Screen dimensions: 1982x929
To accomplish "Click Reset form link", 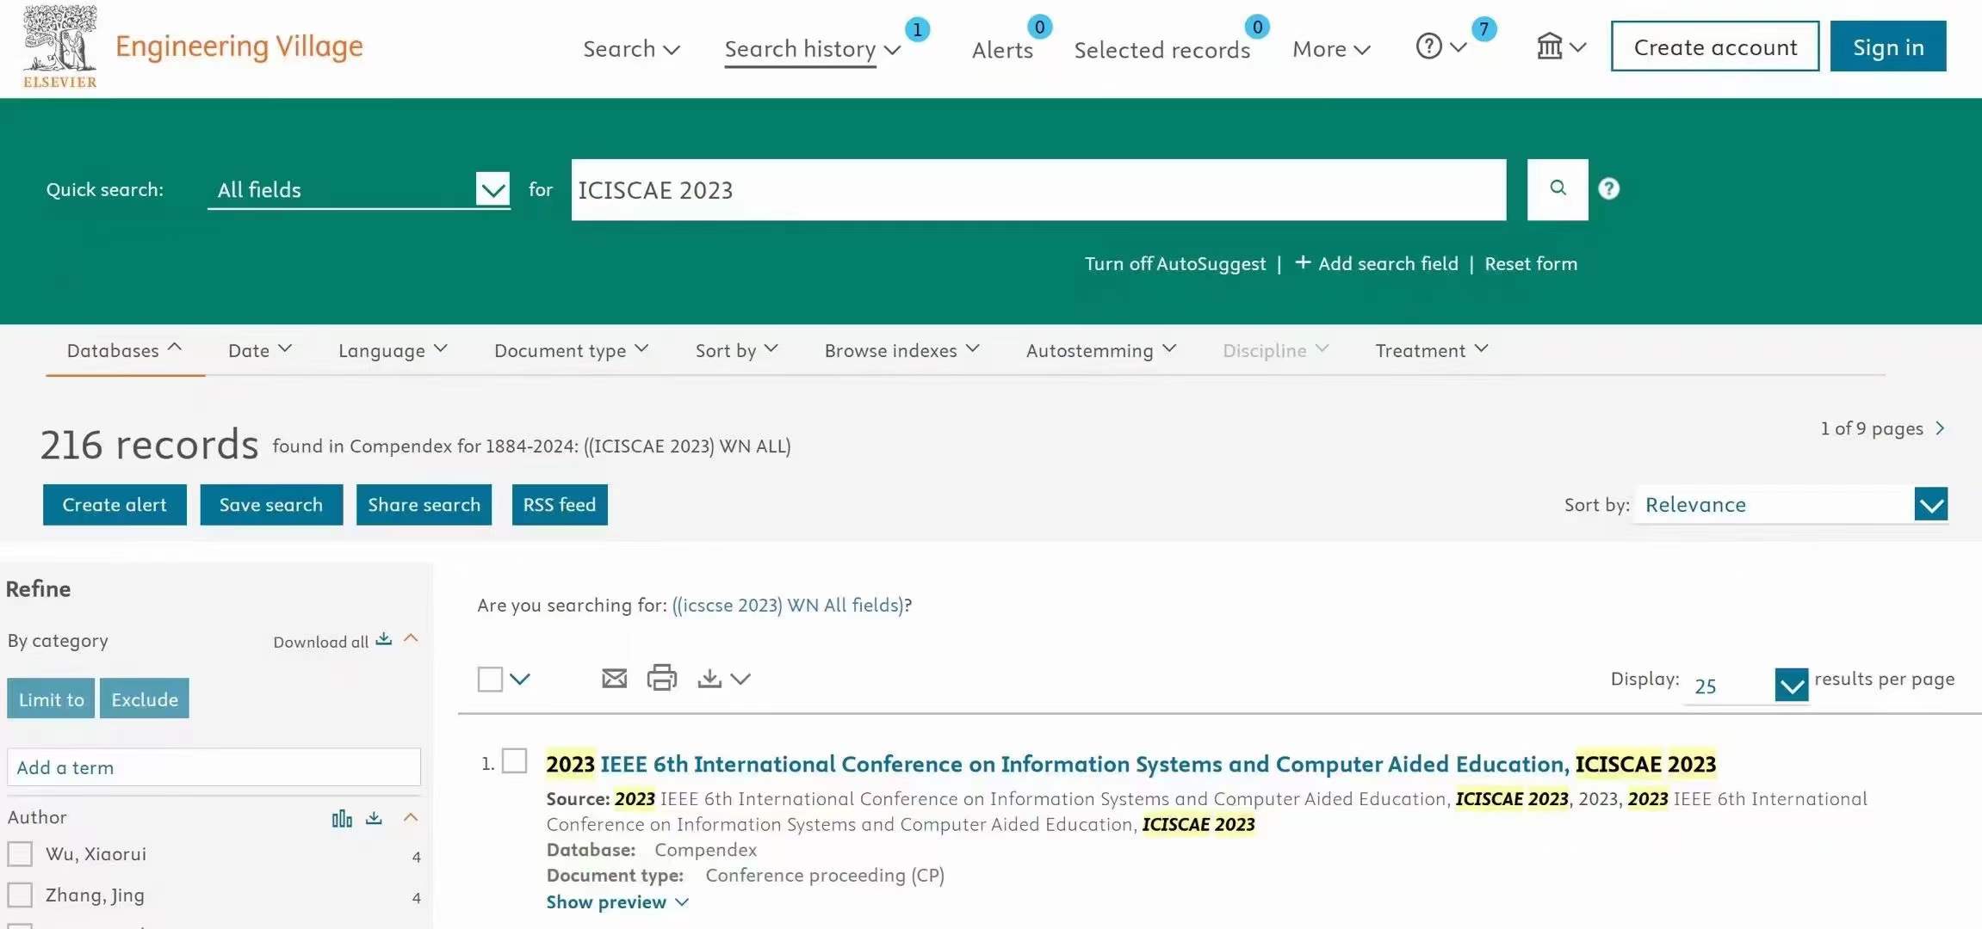I will pyautogui.click(x=1531, y=263).
